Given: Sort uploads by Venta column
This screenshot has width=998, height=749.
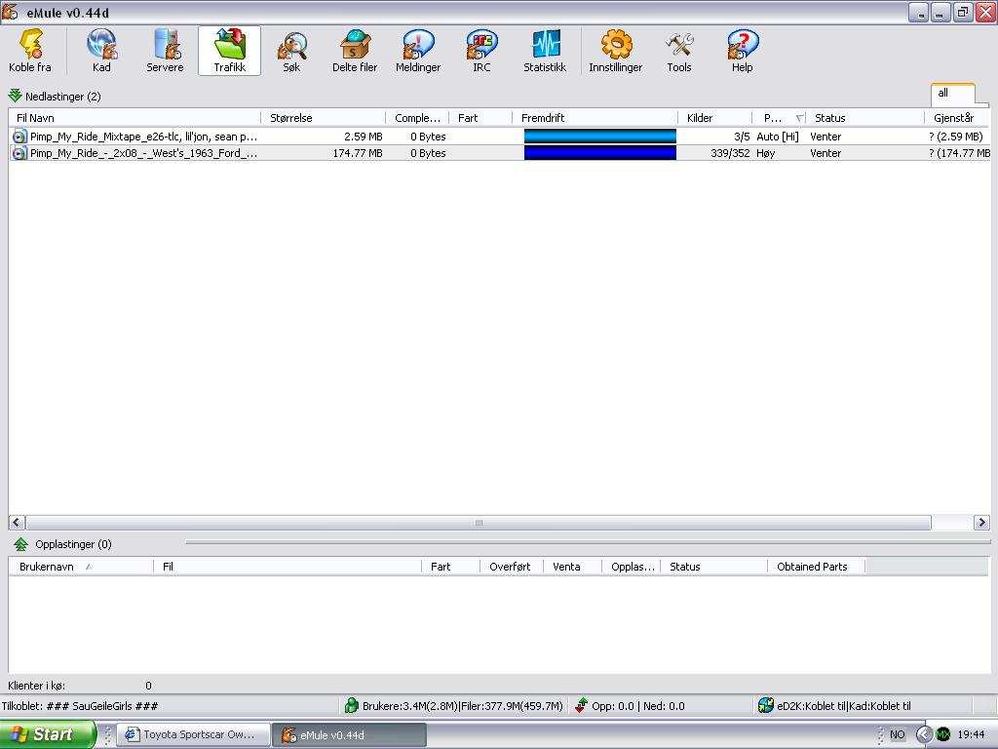Looking at the screenshot, I should pos(573,567).
